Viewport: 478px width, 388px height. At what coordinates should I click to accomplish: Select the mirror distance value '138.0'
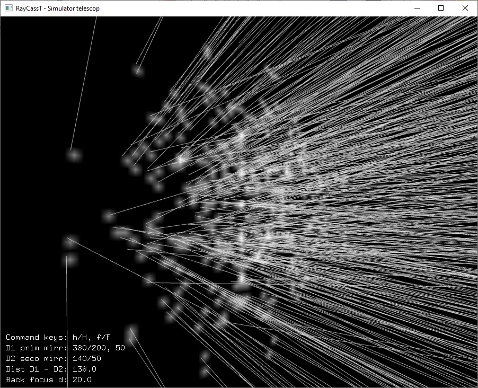point(84,369)
